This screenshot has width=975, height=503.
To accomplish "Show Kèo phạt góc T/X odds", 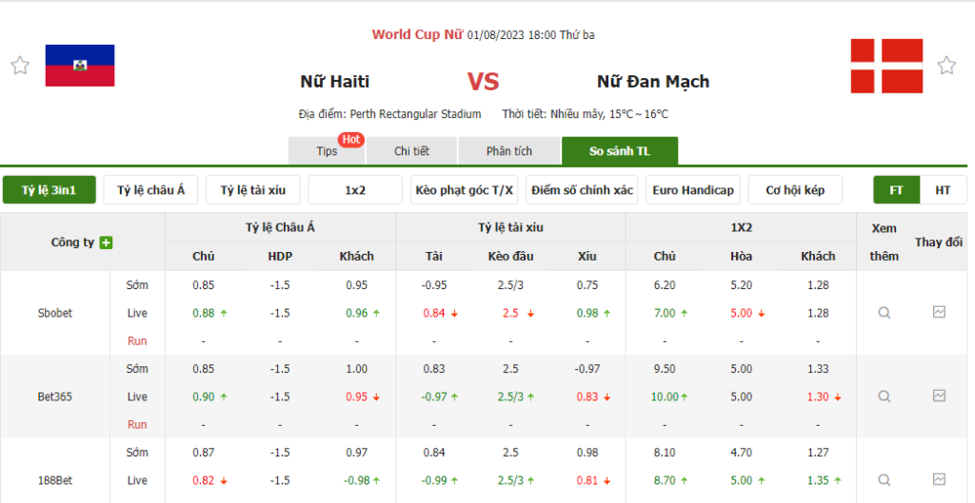I will pos(464,190).
